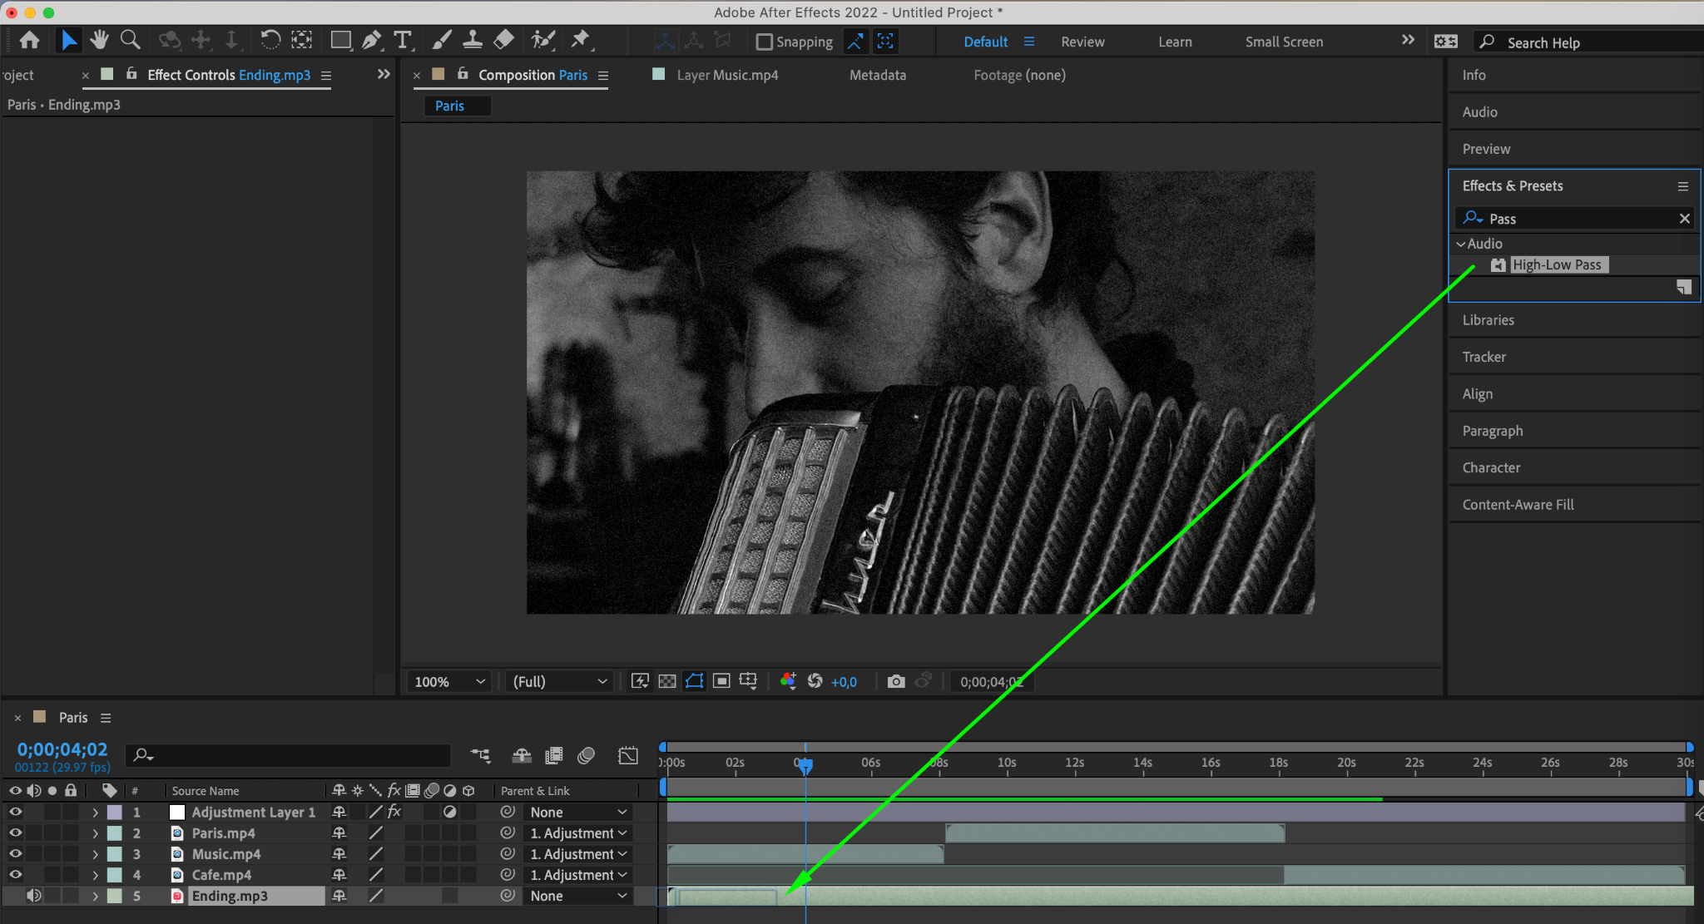Mute audio of Ending.mp3 layer

[x=33, y=896]
